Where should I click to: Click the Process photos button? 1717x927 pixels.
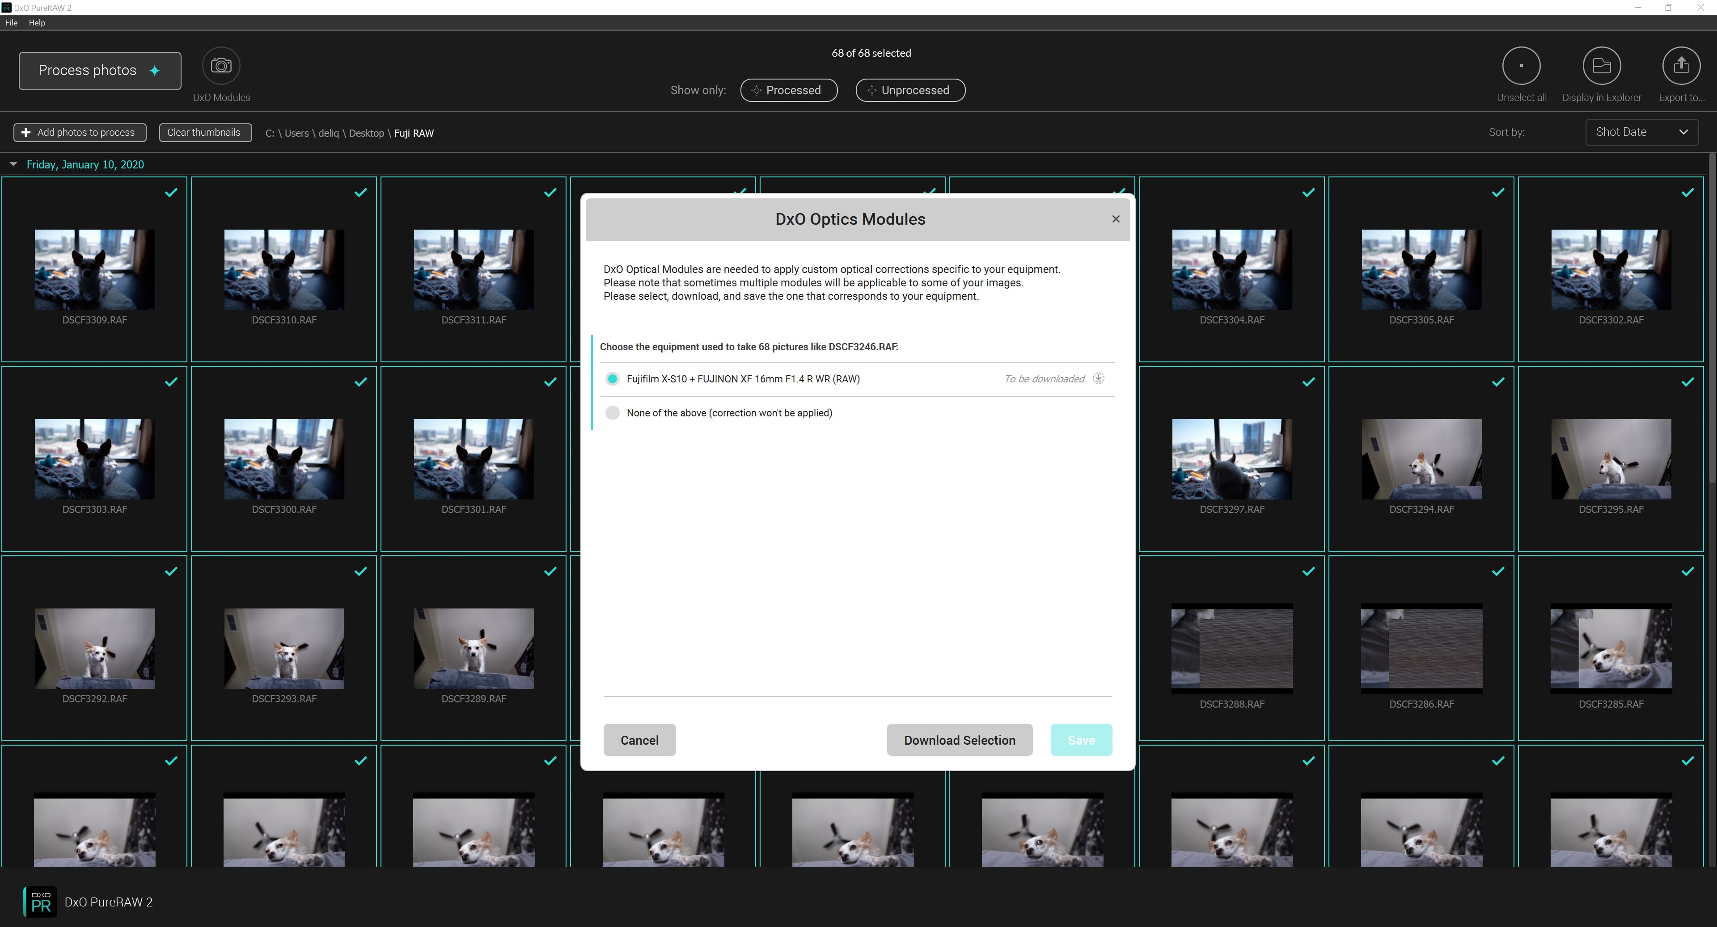[100, 71]
